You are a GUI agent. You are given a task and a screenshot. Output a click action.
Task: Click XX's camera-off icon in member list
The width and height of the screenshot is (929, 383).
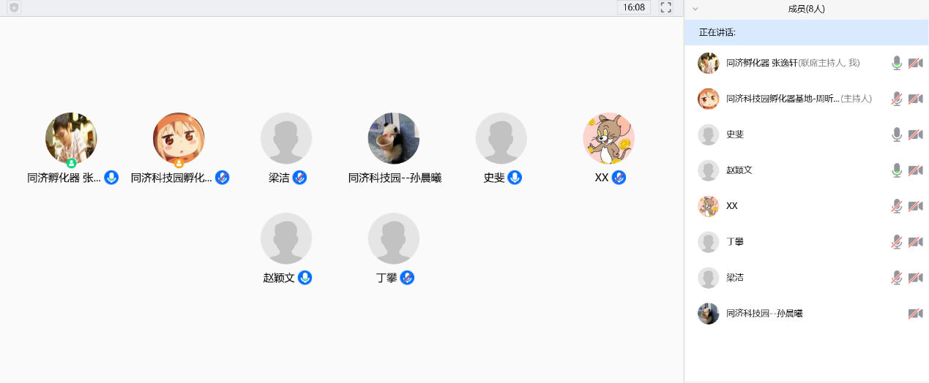pos(915,206)
